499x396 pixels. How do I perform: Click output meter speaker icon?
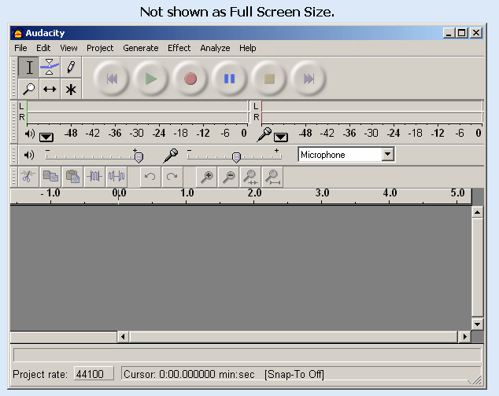(30, 134)
